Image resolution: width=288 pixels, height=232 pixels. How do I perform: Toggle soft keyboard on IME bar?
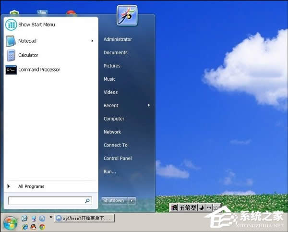pyautogui.click(x=216, y=208)
